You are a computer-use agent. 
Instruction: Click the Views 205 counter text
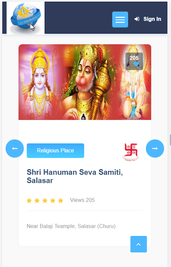pos(82,200)
